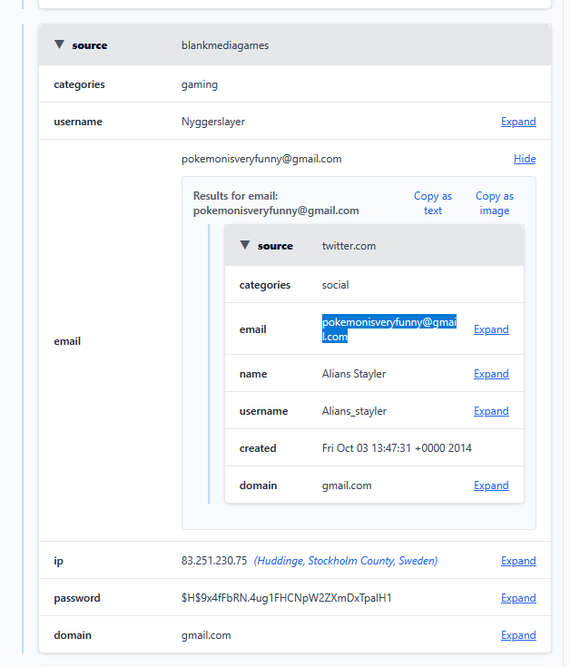Expand the bottom domain row
Image resolution: width=570 pixels, height=667 pixels.
pos(518,635)
